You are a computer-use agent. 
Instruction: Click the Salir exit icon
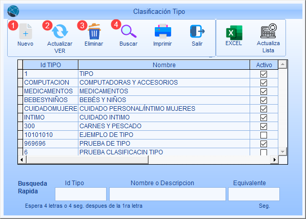coord(197,31)
